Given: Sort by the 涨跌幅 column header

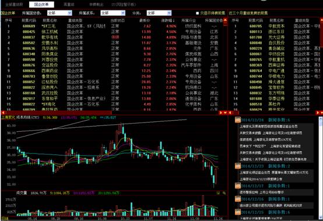Looking at the screenshot, I should point(168,20).
